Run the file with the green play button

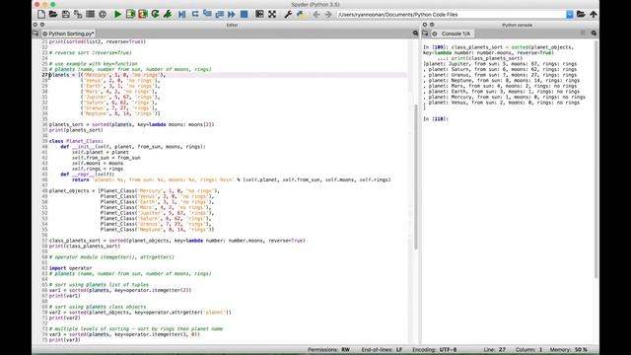(117, 14)
